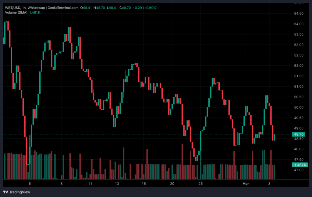The width and height of the screenshot is (312, 197).
Task: Click the '3' date on time axis
Action: tap(269, 184)
